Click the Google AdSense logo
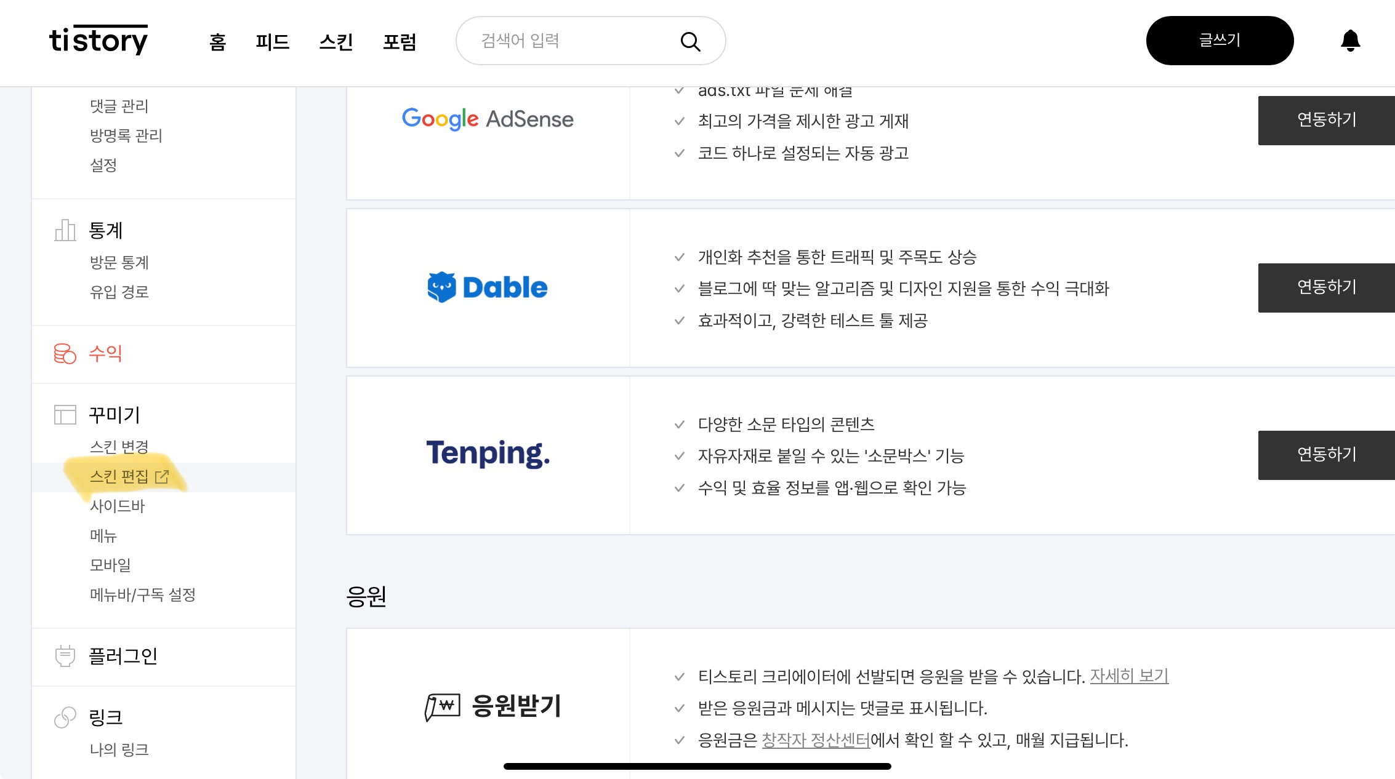Image resolution: width=1395 pixels, height=779 pixels. [488, 119]
